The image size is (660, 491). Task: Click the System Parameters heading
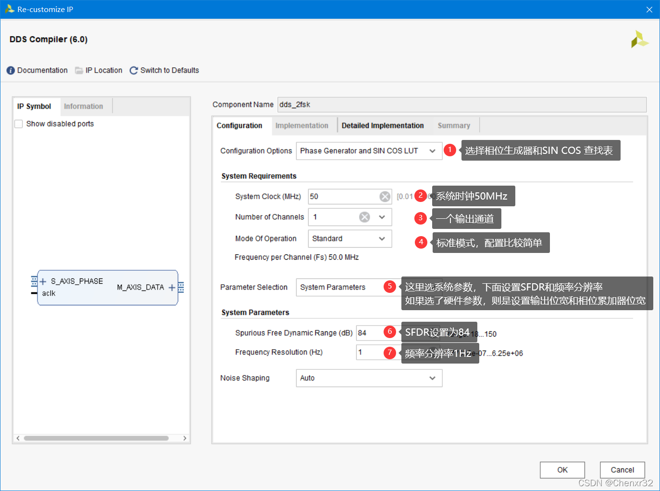pos(255,313)
